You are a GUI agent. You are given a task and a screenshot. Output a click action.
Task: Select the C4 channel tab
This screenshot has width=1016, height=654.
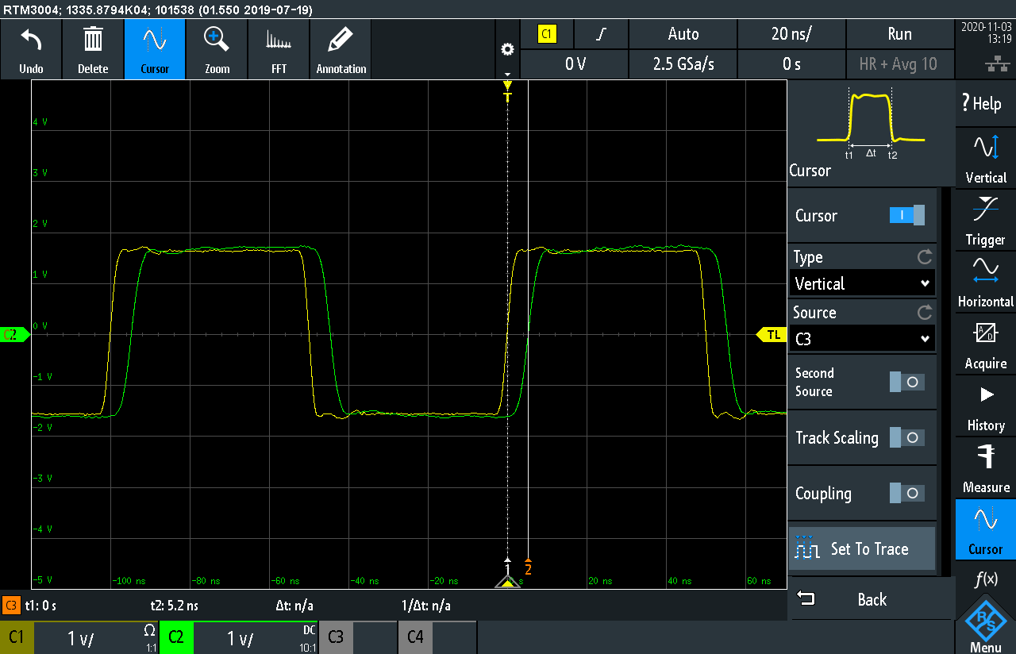point(415,637)
